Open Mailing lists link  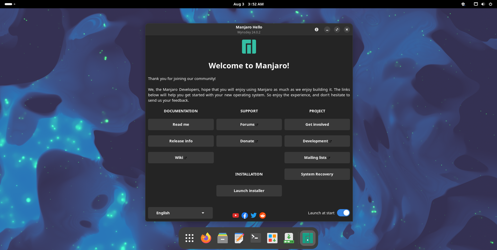click(x=317, y=158)
